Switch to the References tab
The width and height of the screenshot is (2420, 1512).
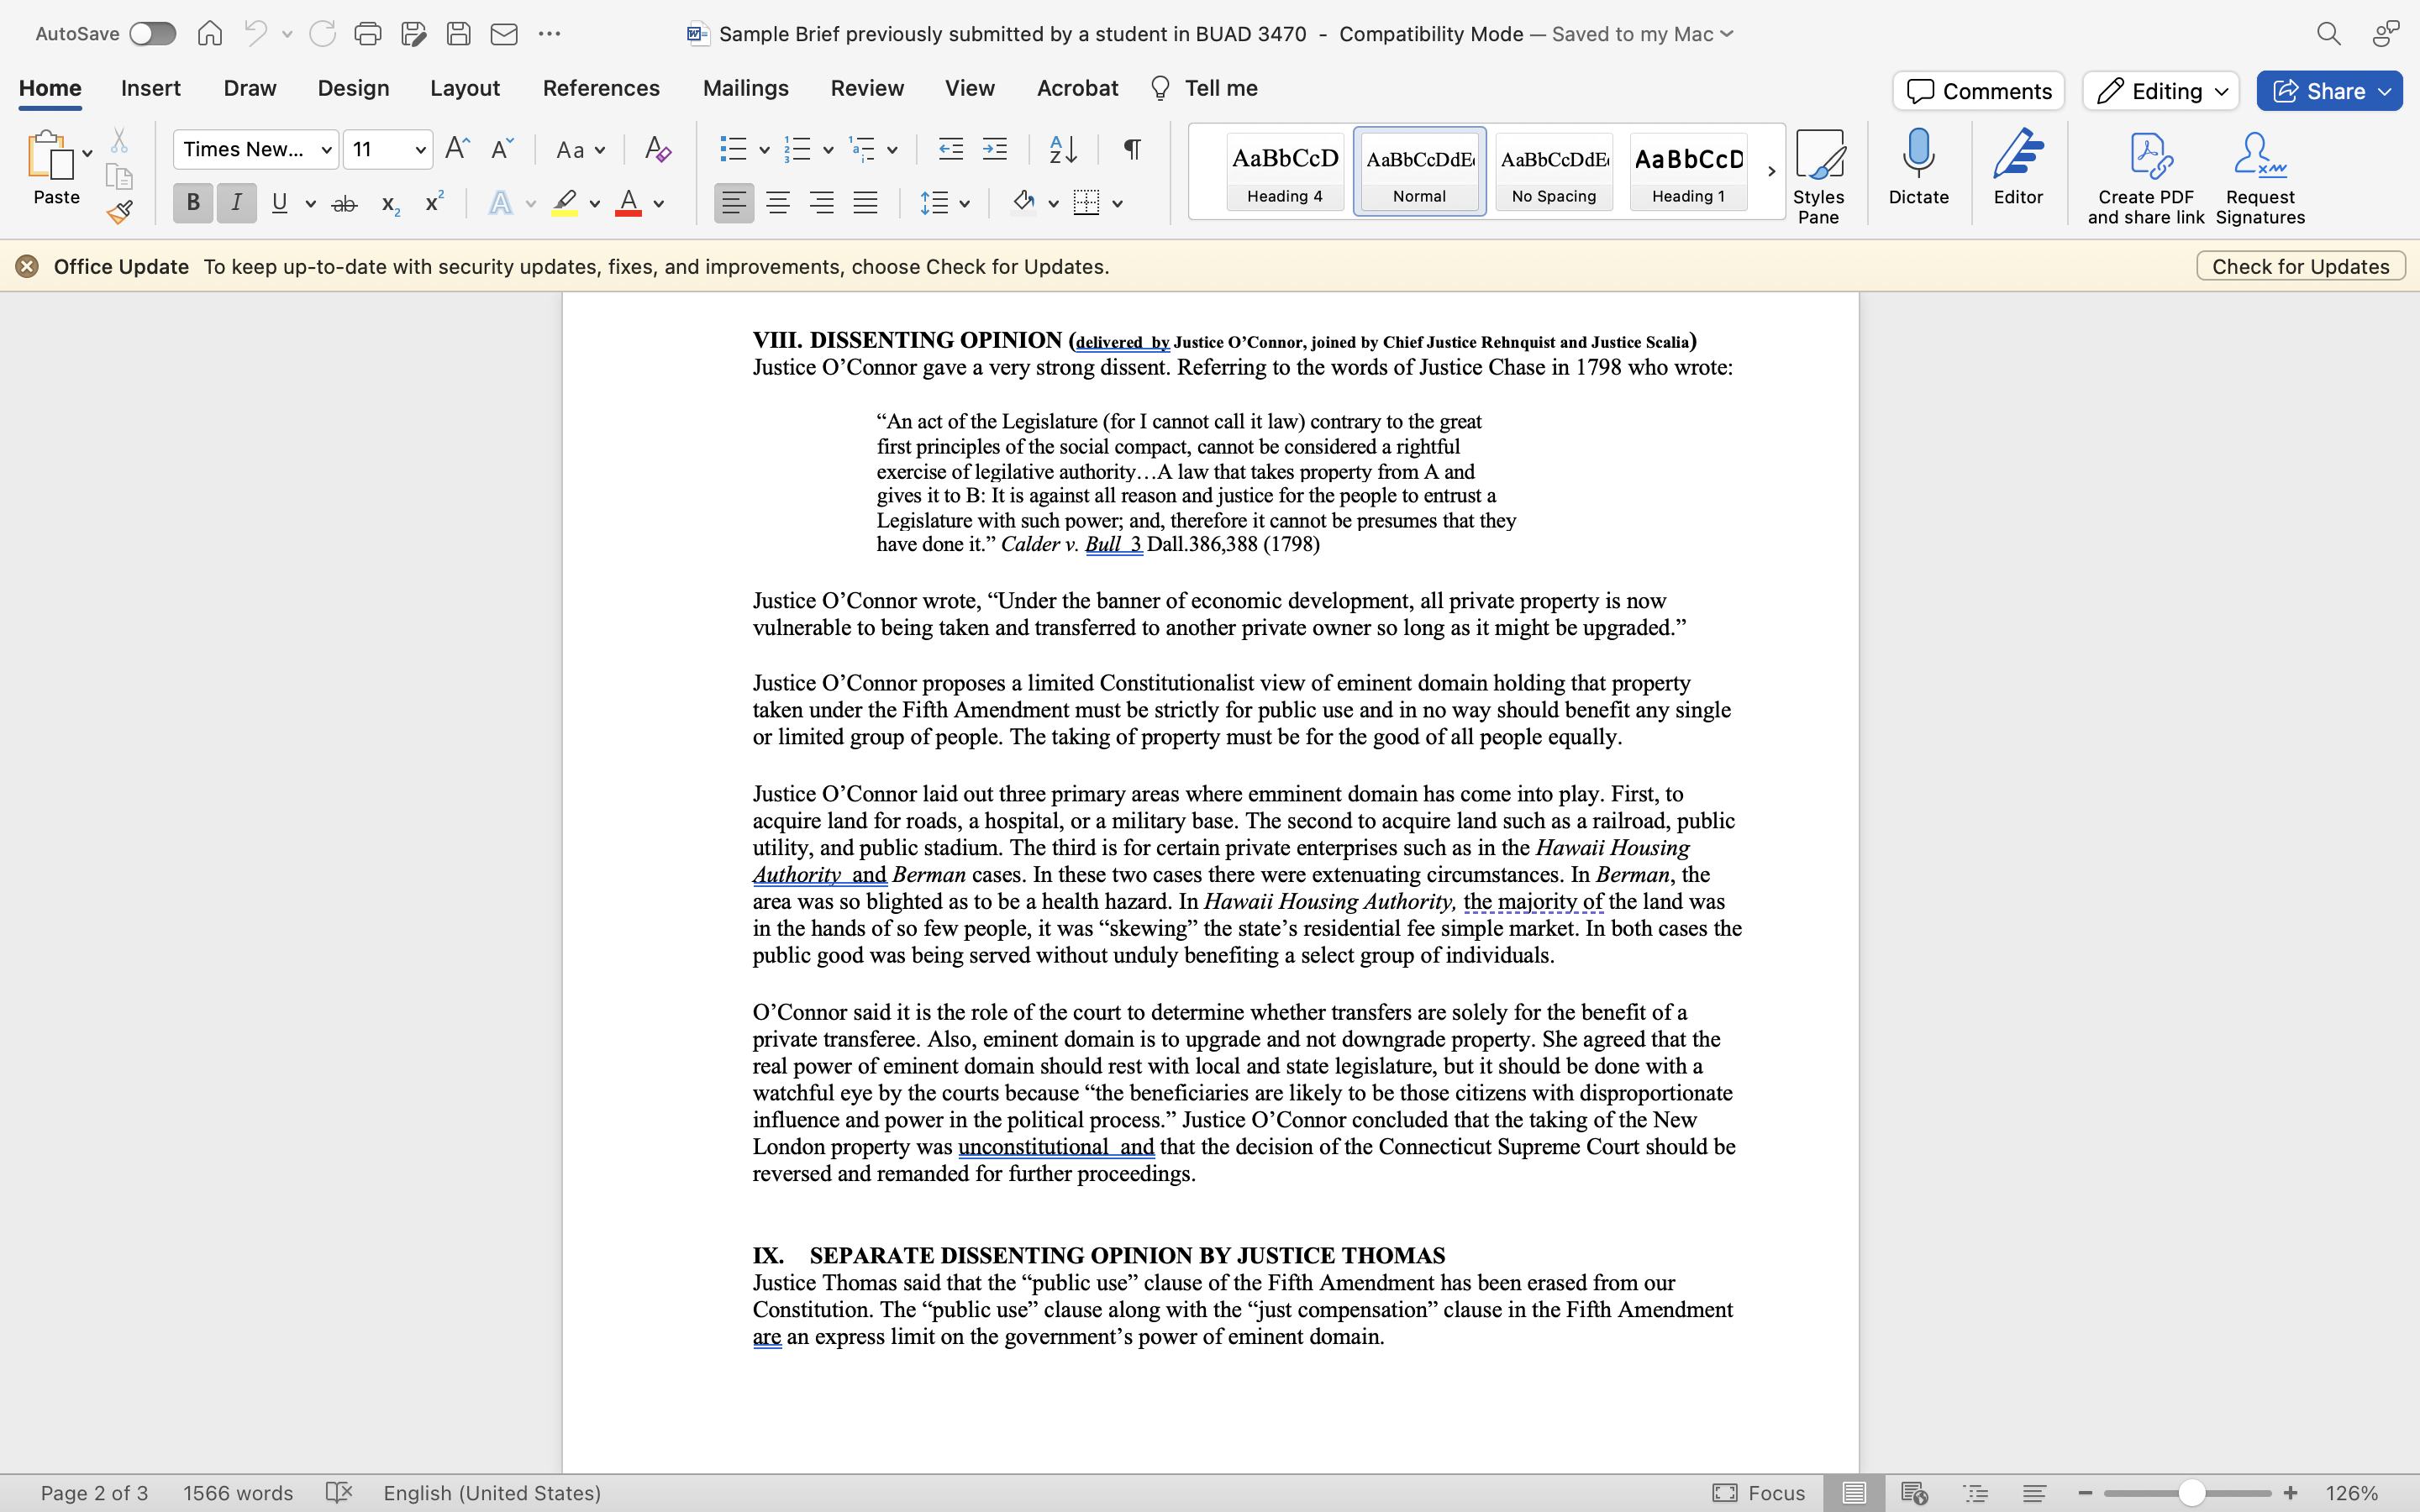[x=601, y=88]
